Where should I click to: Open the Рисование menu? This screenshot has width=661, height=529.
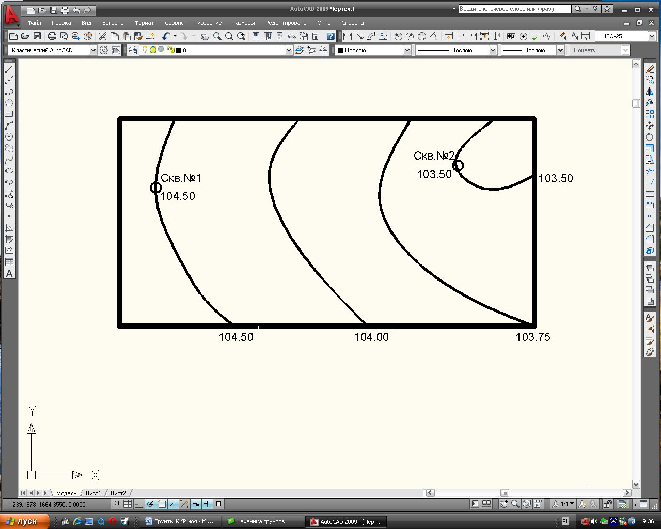[x=208, y=23]
